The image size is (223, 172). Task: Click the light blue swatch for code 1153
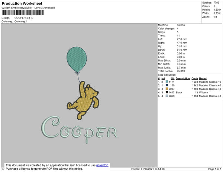point(167,96)
